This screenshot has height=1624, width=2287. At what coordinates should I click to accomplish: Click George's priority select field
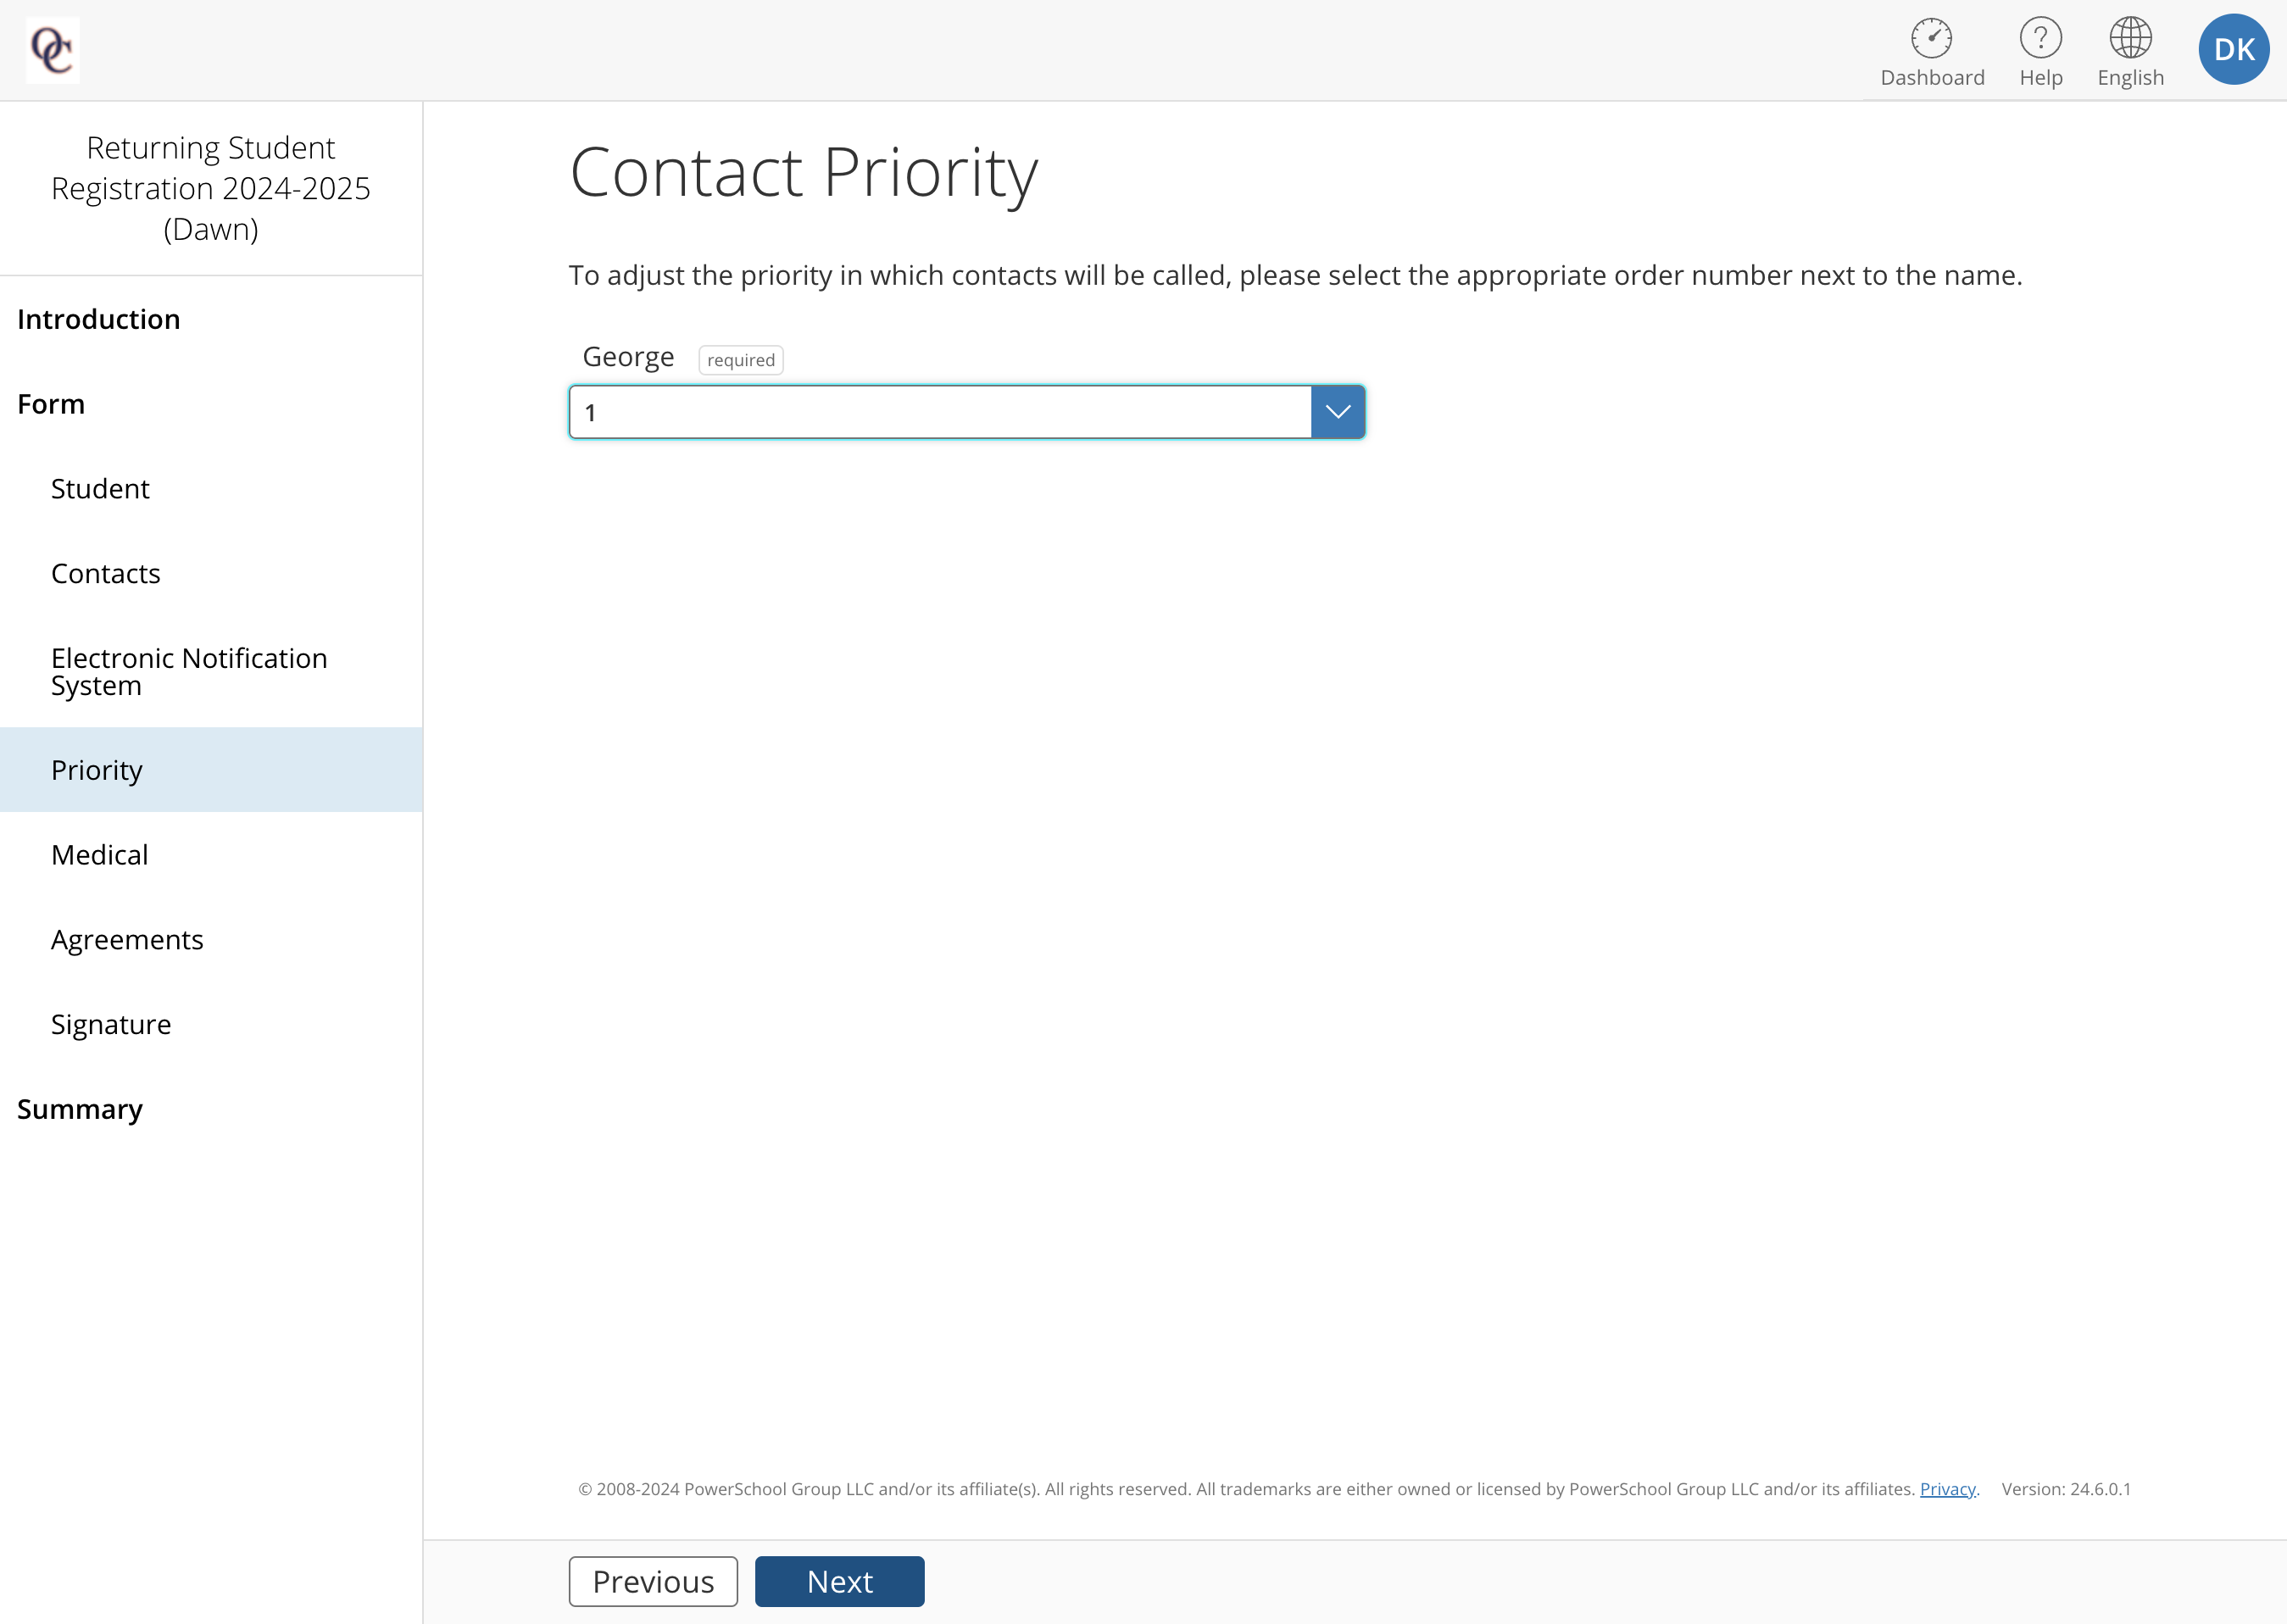click(x=966, y=412)
